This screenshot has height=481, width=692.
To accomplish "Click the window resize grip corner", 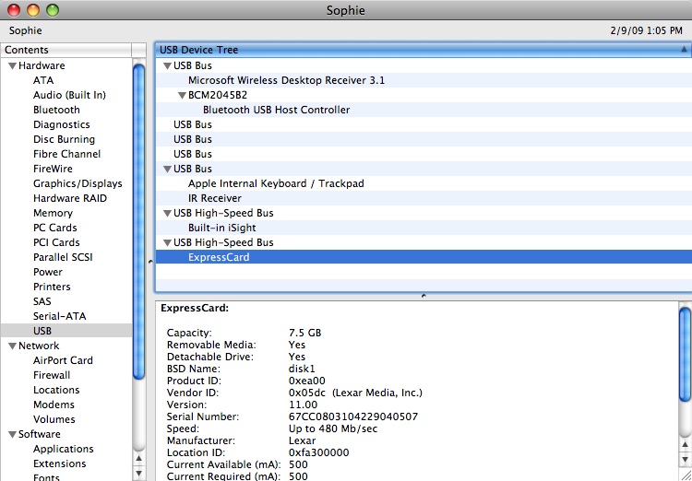I will [686, 475].
